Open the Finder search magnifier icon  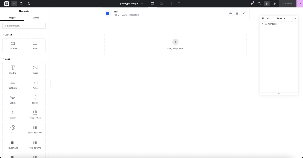pos(259,4)
